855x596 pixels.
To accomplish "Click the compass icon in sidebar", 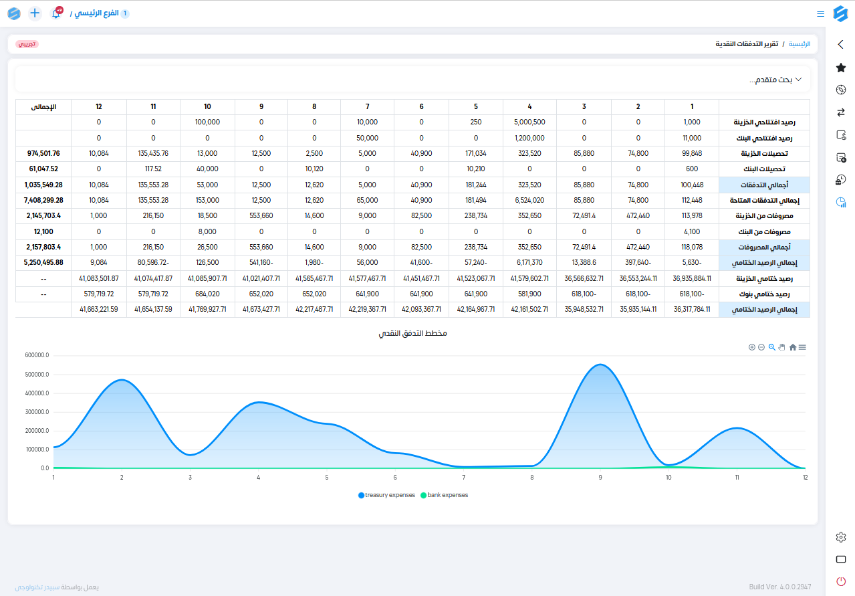I will tap(841, 90).
